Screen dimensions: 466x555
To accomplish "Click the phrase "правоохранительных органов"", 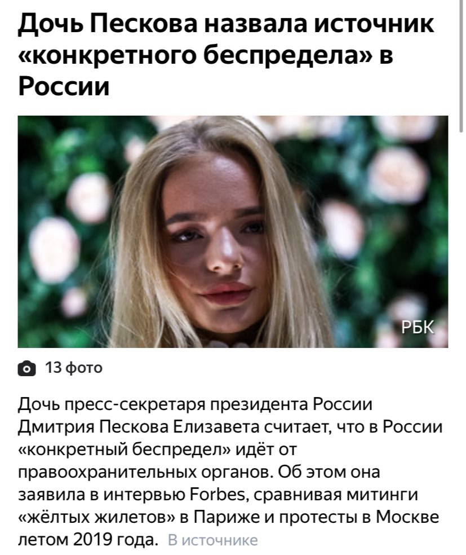I will 145,472.
